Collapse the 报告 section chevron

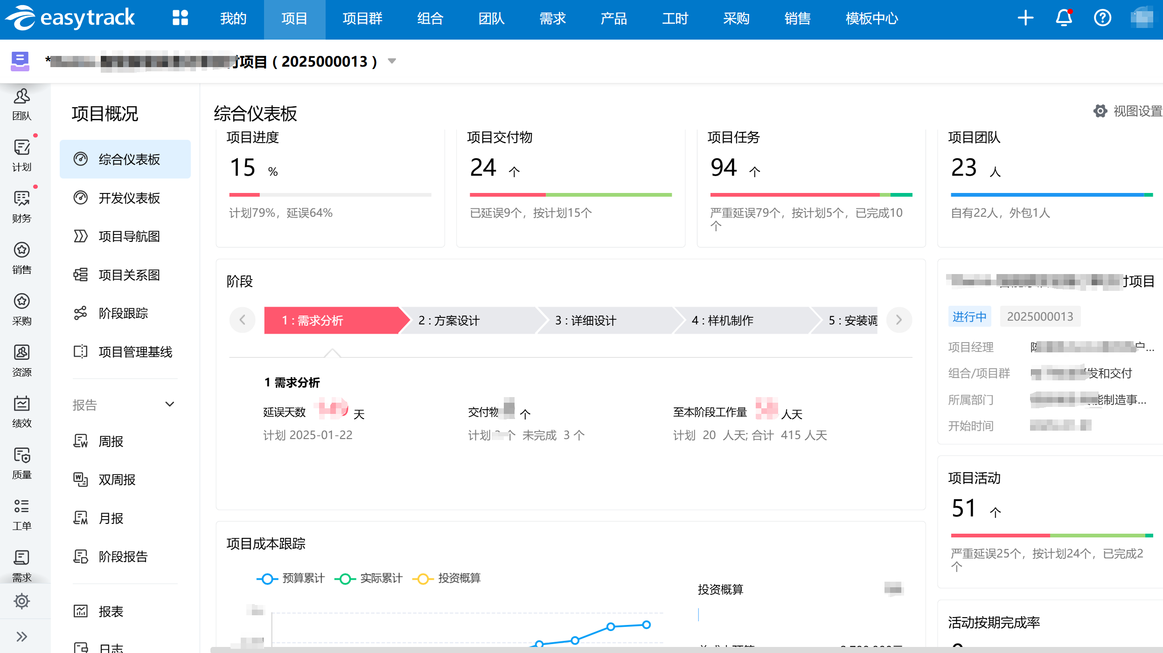170,404
